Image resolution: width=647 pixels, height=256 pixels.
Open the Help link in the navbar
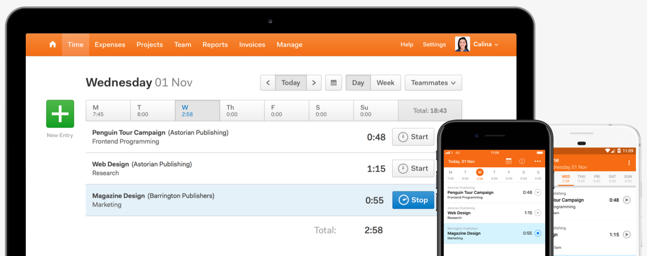(x=407, y=44)
